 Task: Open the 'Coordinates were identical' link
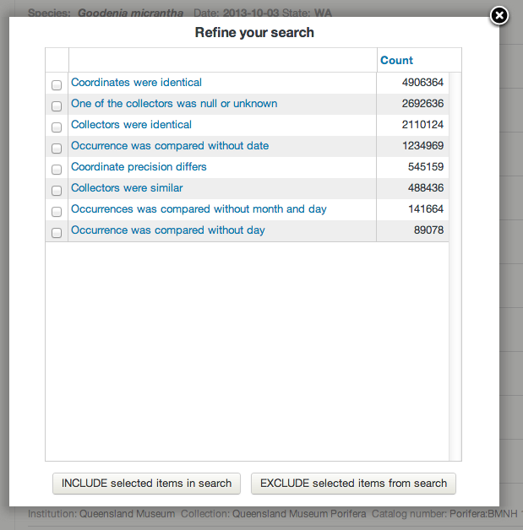pyautogui.click(x=136, y=83)
